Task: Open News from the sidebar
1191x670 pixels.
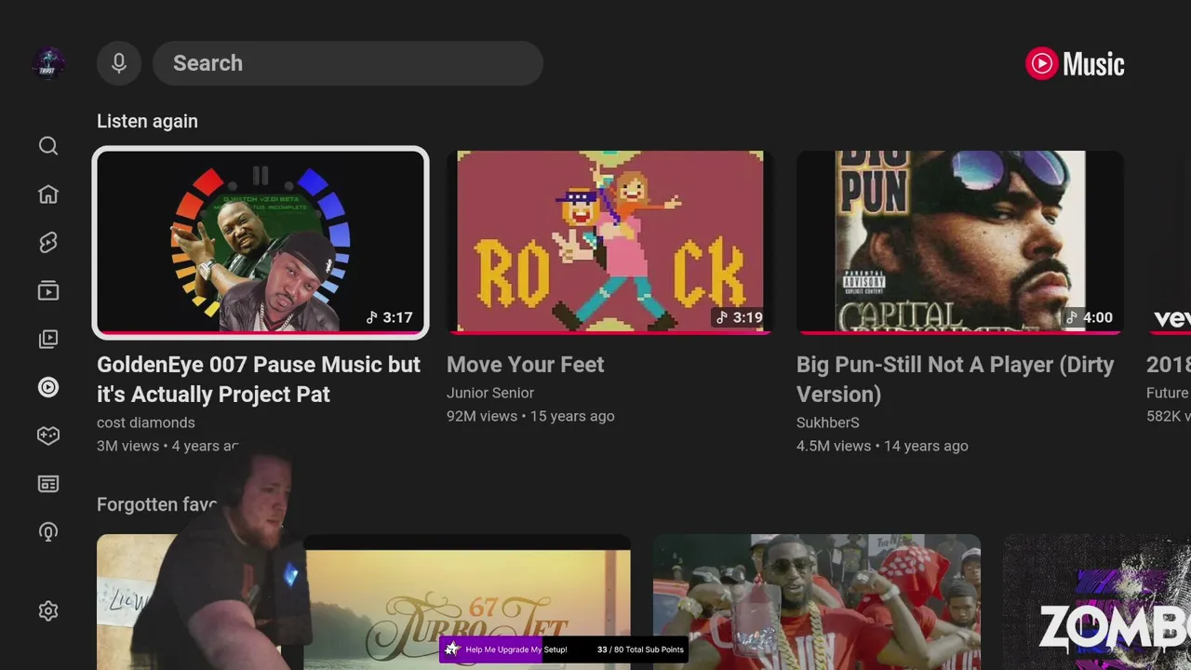Action: click(x=48, y=484)
